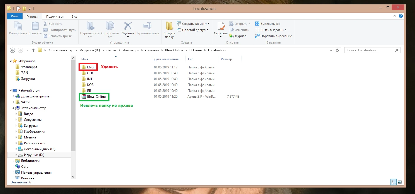This screenshot has height=194, width=415.
Task: Click Вырезать scissors command
Action: (53, 24)
